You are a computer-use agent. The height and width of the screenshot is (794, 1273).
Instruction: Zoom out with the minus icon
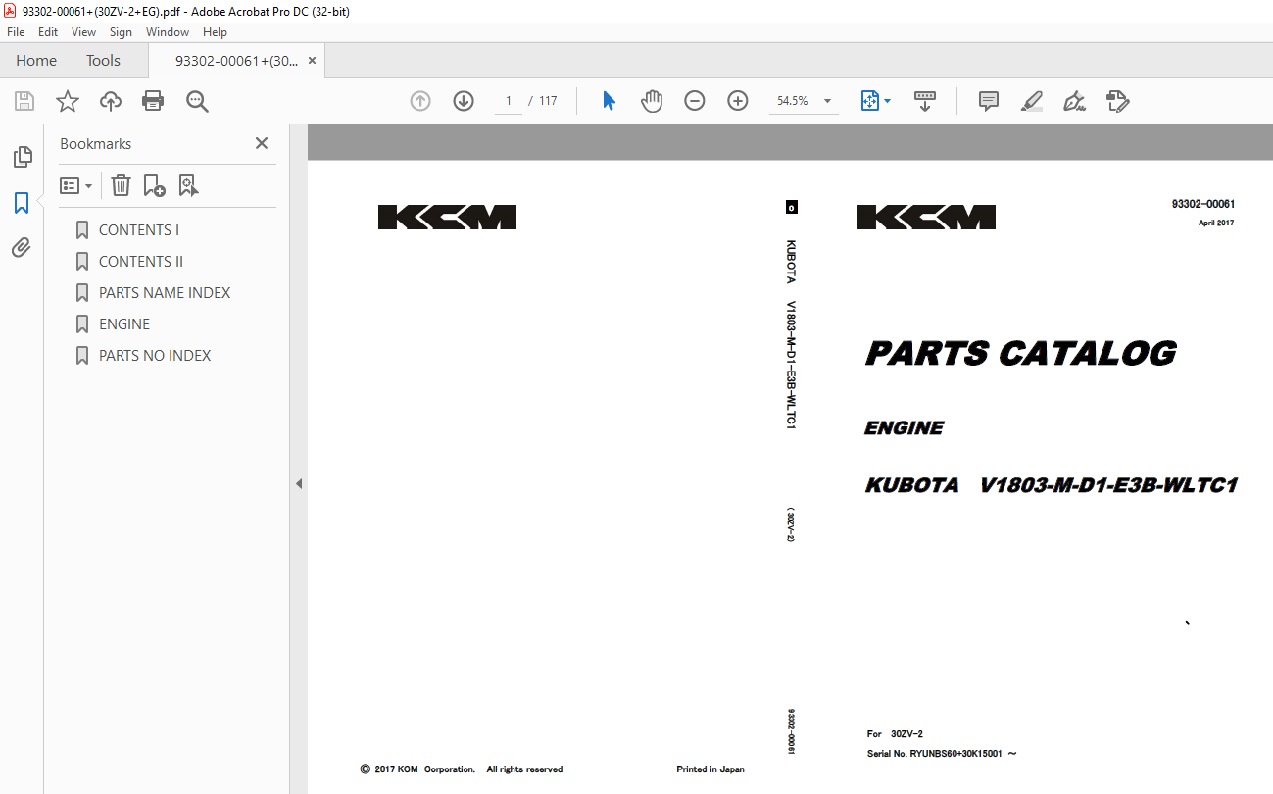click(695, 101)
